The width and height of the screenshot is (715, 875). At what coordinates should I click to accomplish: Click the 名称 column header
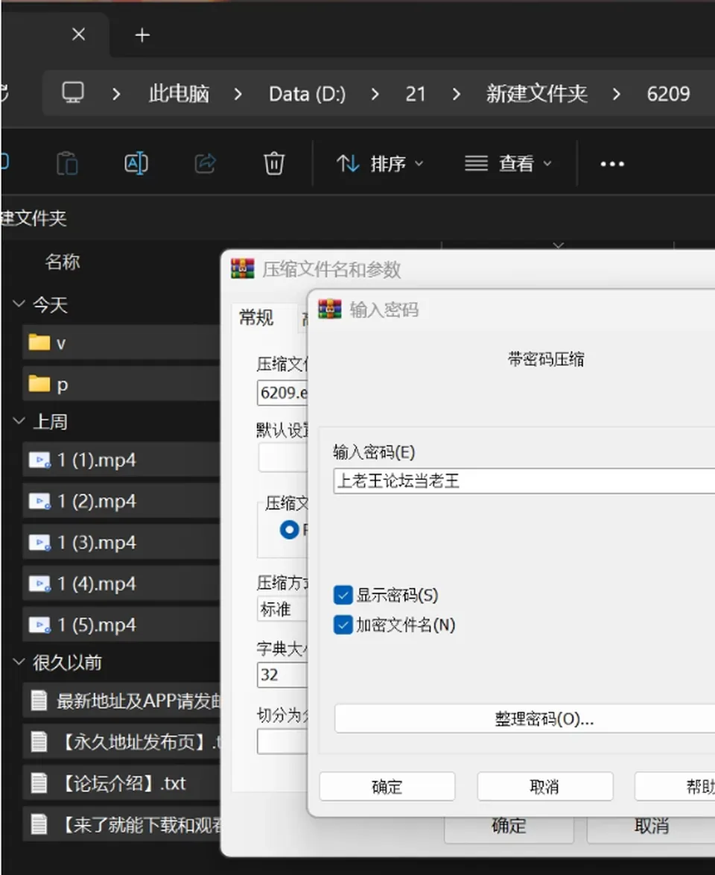point(63,262)
